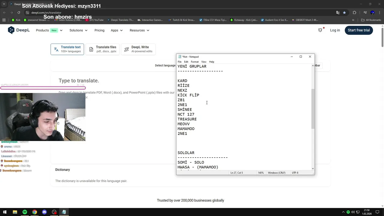Screen dimensions: 384x216
Task: Expand the Apps dropdown
Action: point(117,30)
